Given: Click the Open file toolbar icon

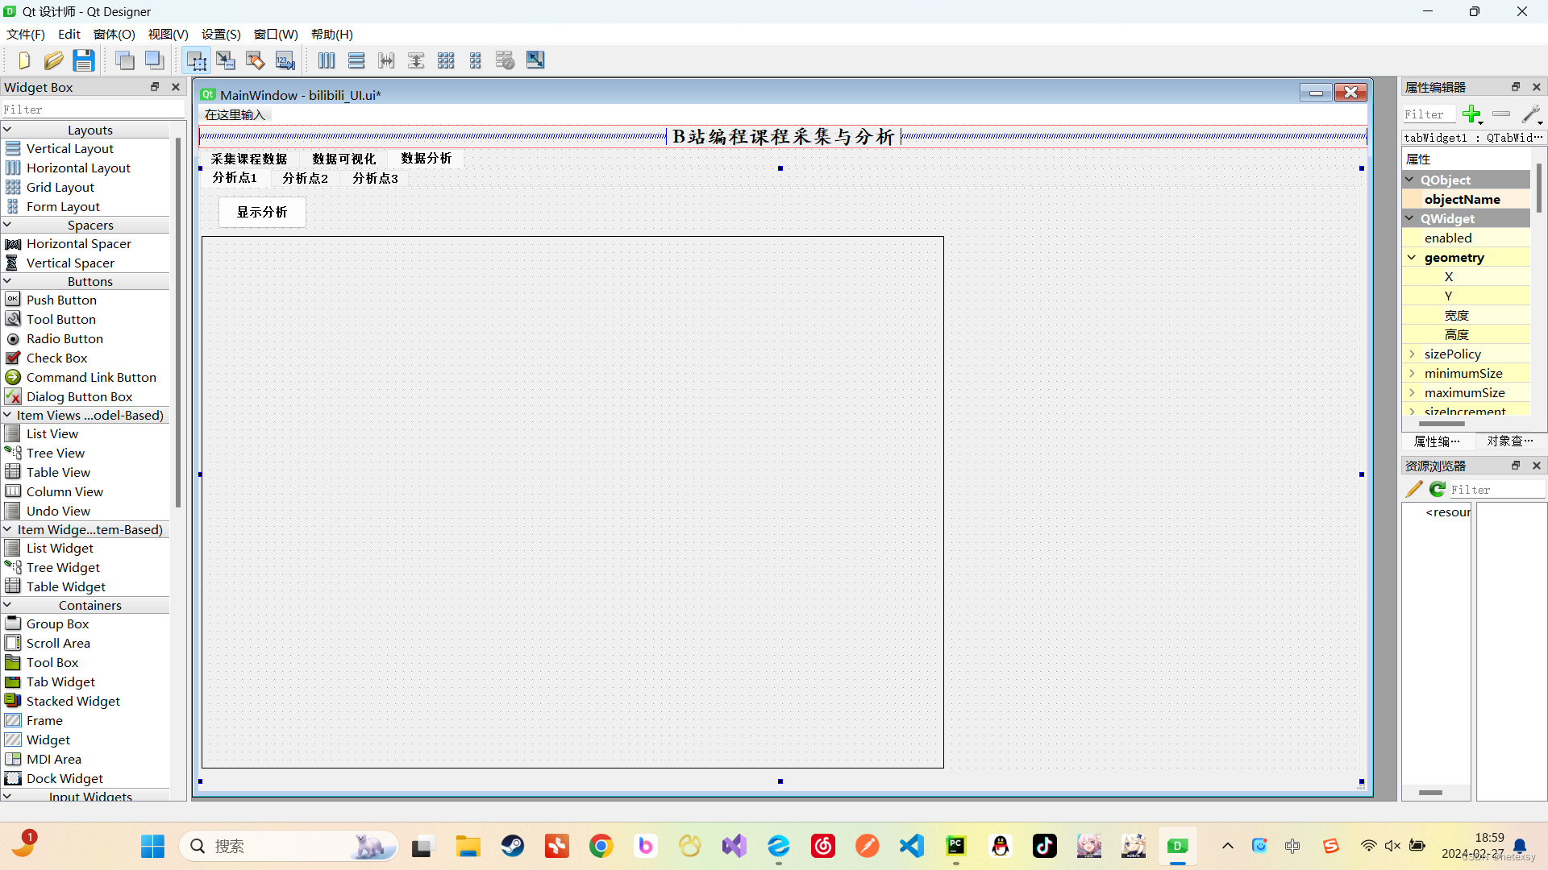Looking at the screenshot, I should [x=53, y=60].
